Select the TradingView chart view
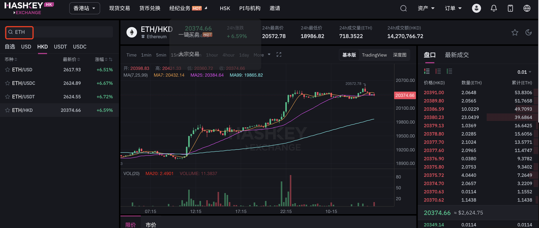539x228 pixels. [x=374, y=55]
